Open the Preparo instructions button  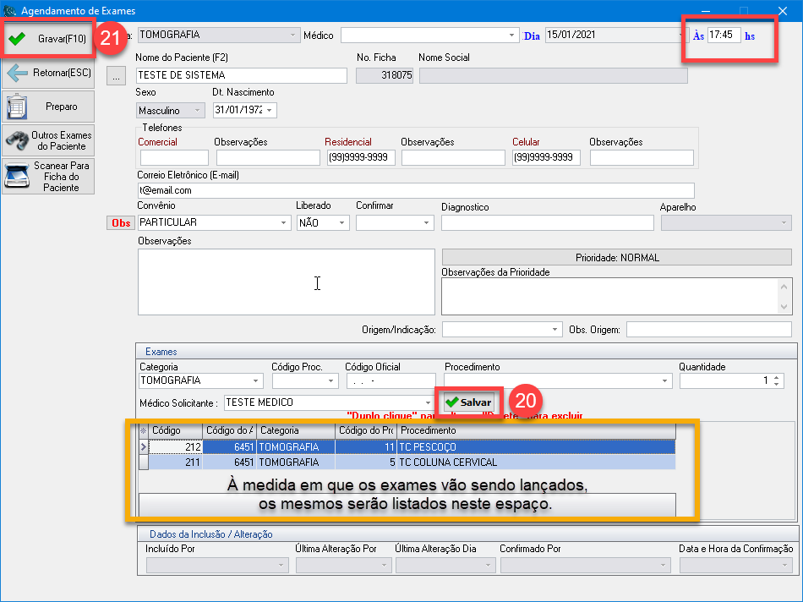[x=47, y=107]
